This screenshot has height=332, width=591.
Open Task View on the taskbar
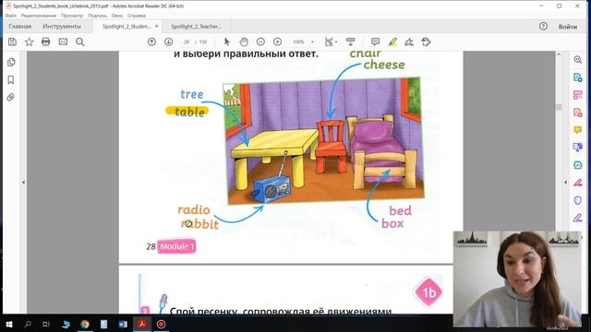[x=46, y=324]
